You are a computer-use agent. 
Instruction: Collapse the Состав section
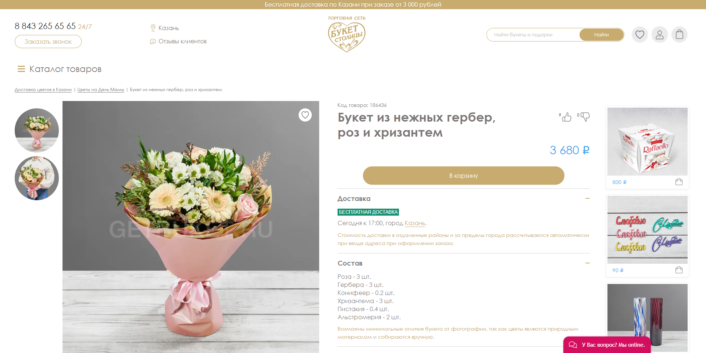coord(587,263)
